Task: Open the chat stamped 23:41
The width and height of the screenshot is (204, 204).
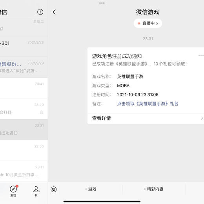Action: pos(24,88)
